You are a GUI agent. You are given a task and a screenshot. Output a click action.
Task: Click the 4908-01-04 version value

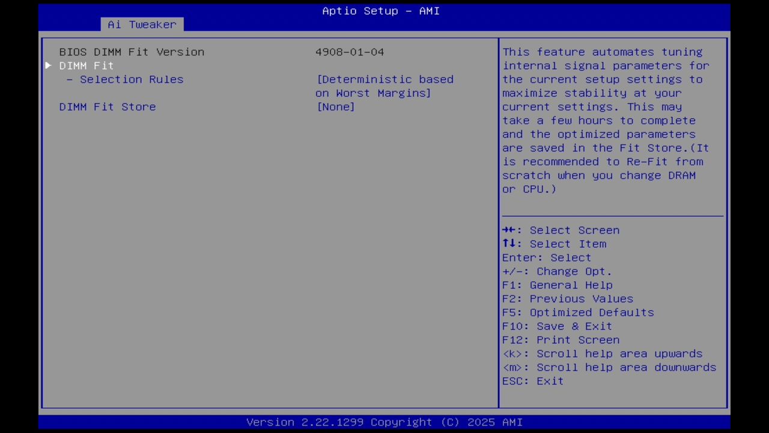[x=349, y=52]
